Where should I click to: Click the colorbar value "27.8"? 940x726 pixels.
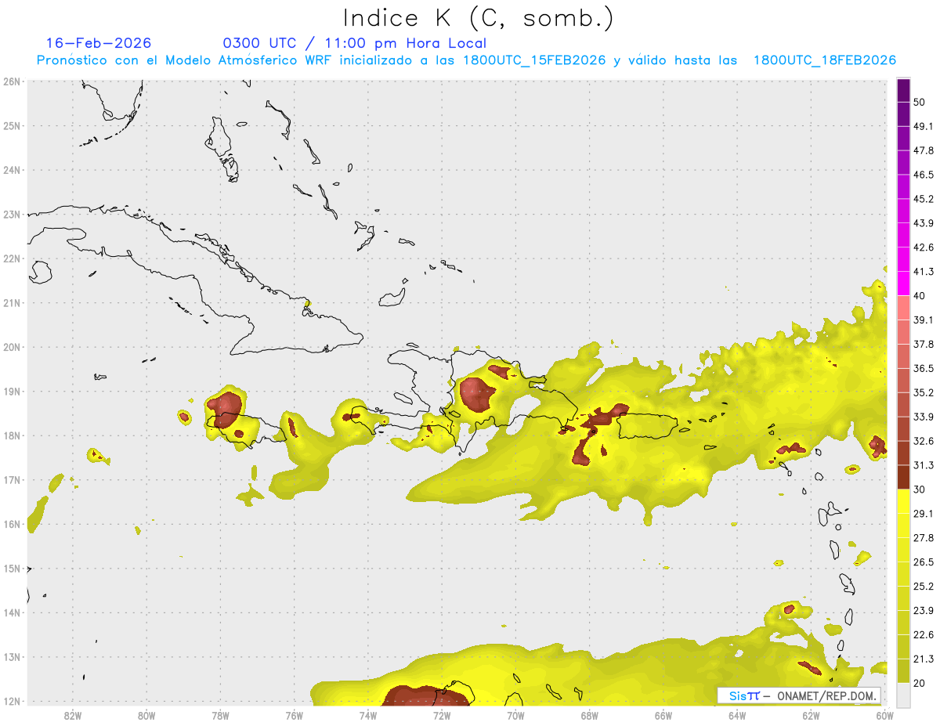pos(923,538)
